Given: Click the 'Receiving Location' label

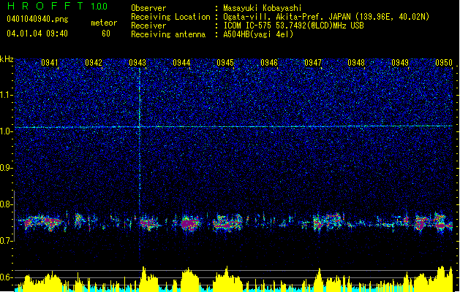Looking at the screenshot, I should tap(170, 17).
